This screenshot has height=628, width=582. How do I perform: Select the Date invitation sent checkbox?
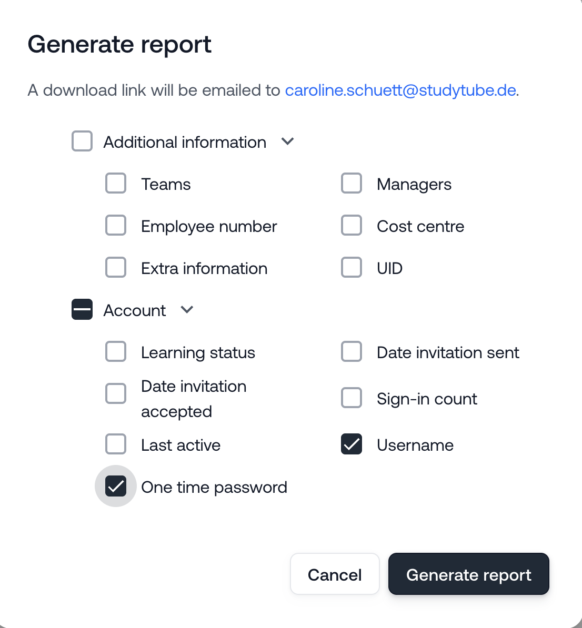click(352, 351)
